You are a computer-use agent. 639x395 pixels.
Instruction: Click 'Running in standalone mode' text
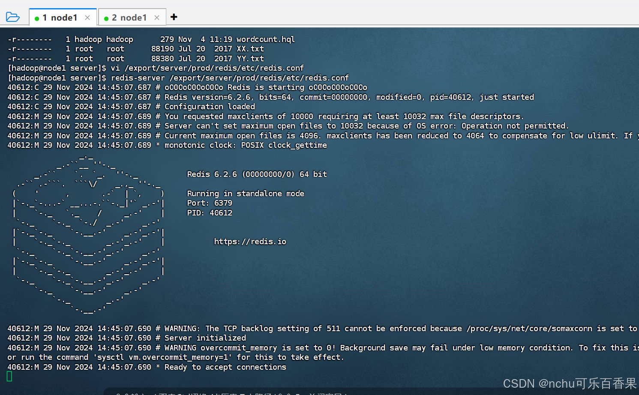246,194
